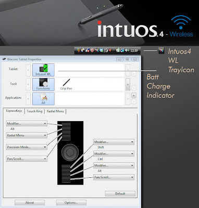Open the left-side Pan/Scroll dropdown
The height and width of the screenshot is (208, 199).
(27, 159)
